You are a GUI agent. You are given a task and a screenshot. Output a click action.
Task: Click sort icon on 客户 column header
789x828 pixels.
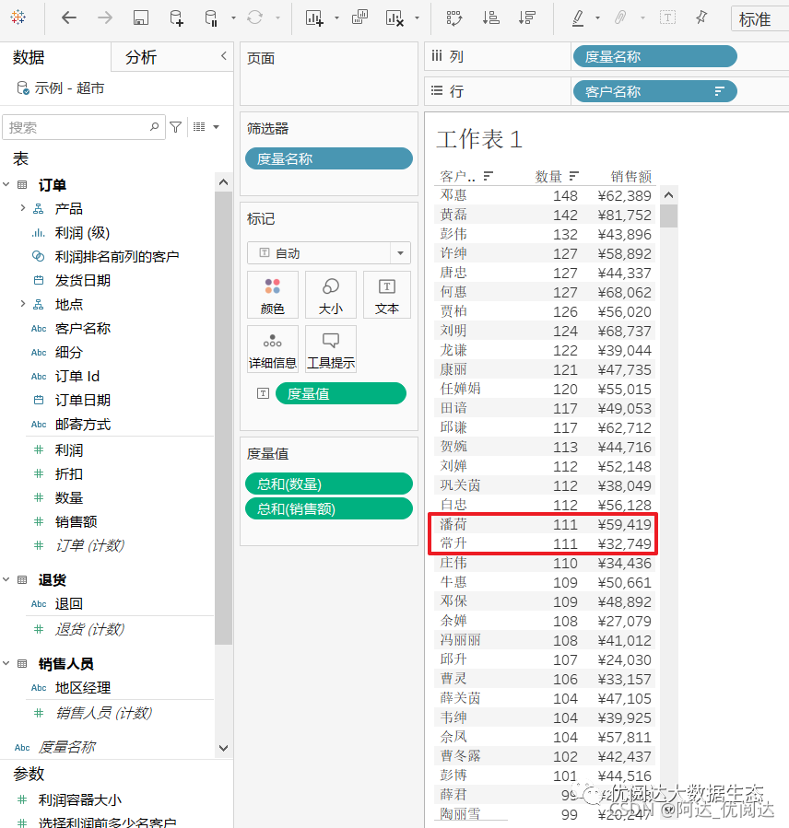pos(489,175)
